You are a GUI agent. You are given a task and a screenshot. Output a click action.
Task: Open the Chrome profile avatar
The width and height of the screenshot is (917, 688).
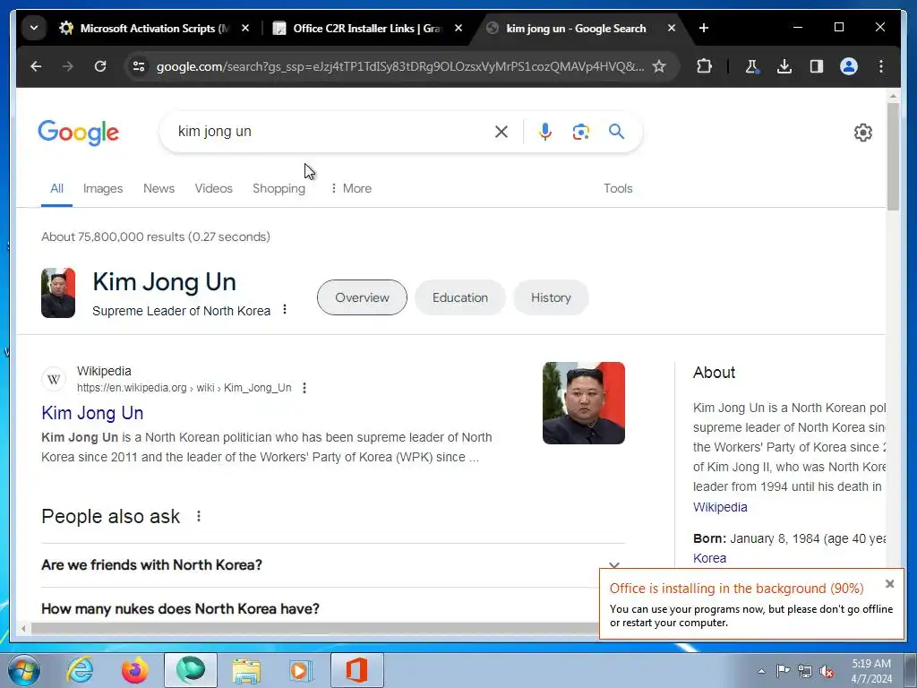click(x=849, y=66)
